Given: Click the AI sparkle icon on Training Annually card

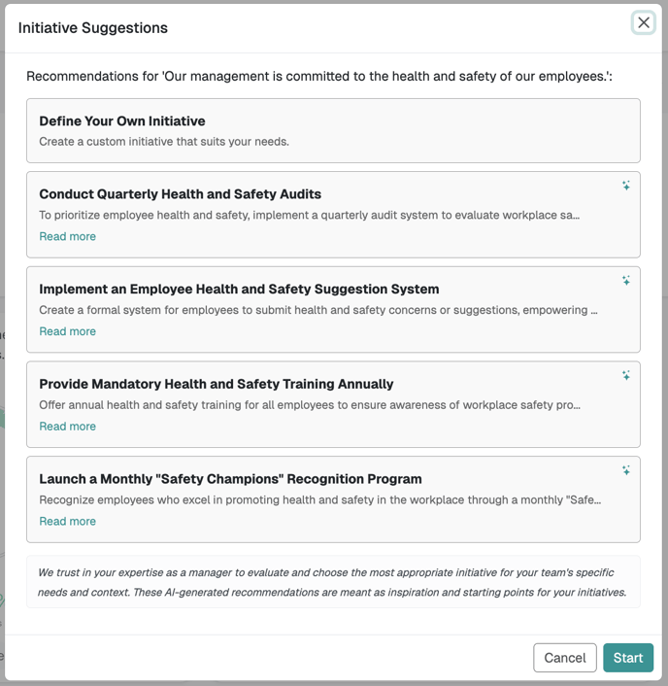Looking at the screenshot, I should click(x=626, y=375).
